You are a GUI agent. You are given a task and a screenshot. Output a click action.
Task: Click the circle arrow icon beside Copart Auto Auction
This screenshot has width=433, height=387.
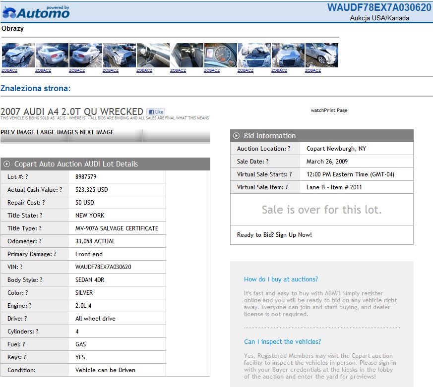(x=6, y=164)
